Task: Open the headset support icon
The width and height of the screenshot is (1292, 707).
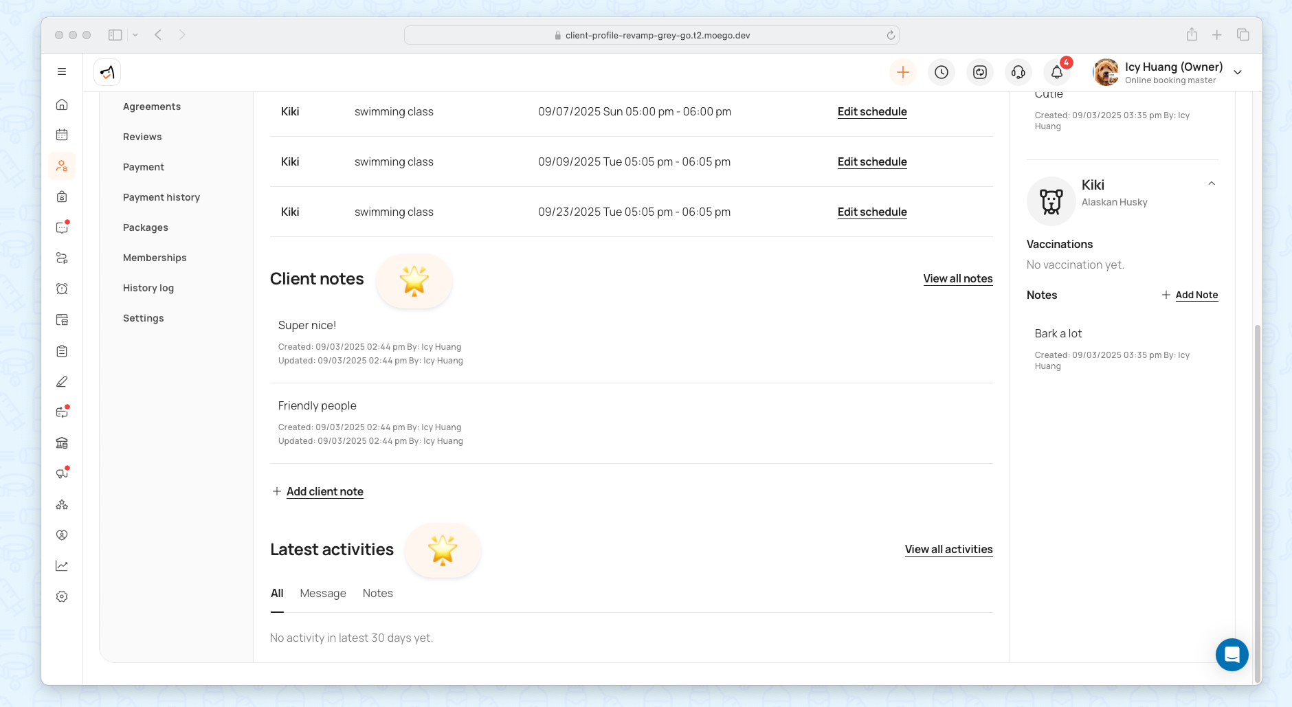Action: (x=1018, y=72)
